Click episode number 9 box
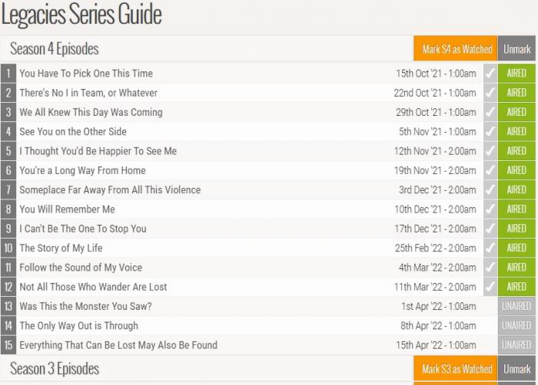Viewport: 538px width, 385px height. (x=8, y=229)
